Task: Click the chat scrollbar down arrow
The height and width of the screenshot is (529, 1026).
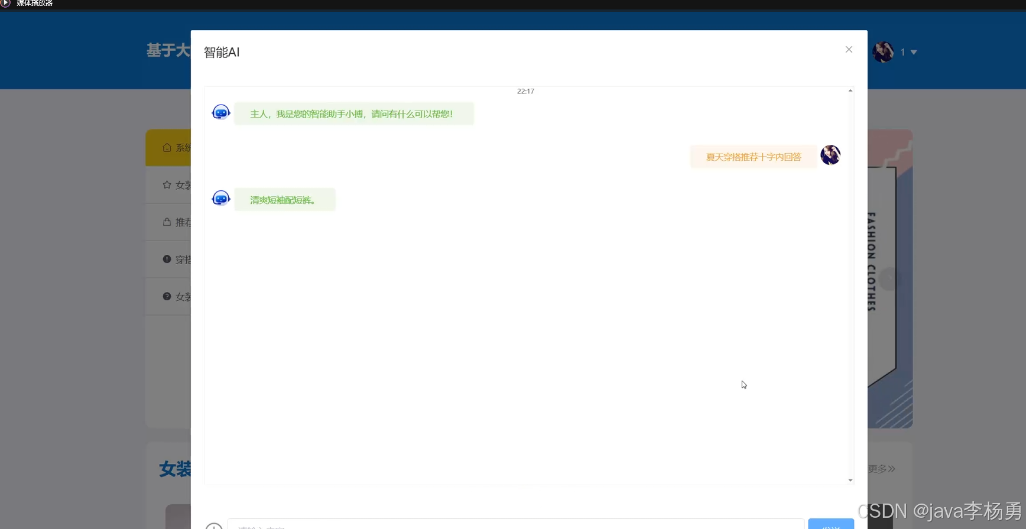Action: point(850,481)
